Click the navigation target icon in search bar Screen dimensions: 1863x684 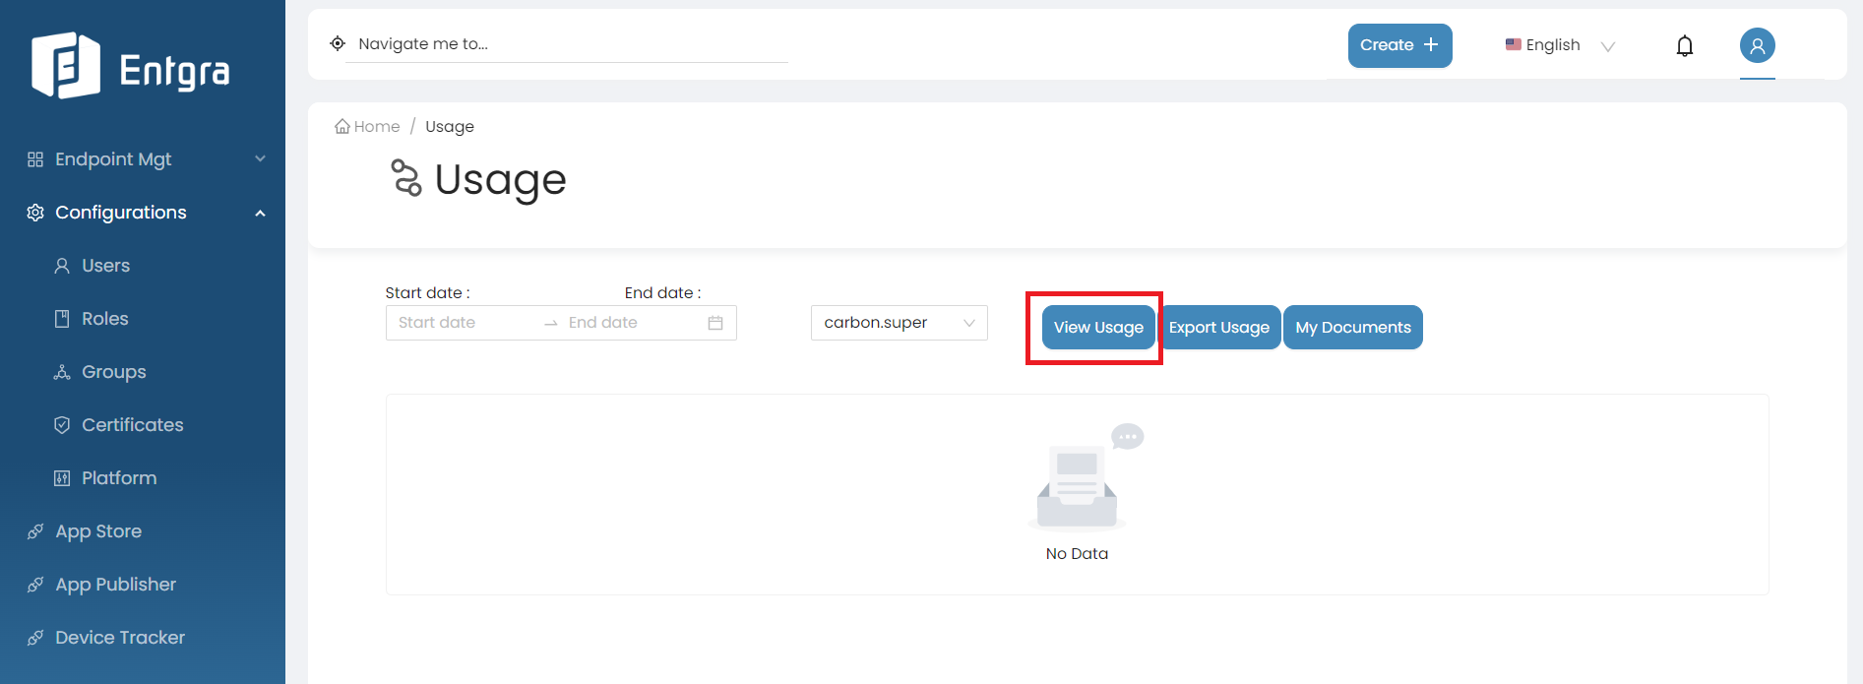338,43
